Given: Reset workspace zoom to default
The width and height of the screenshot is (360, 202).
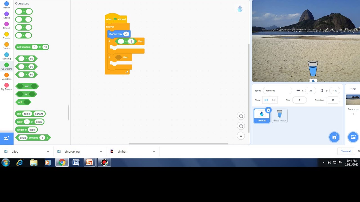Looking at the screenshot, I should coord(241,136).
